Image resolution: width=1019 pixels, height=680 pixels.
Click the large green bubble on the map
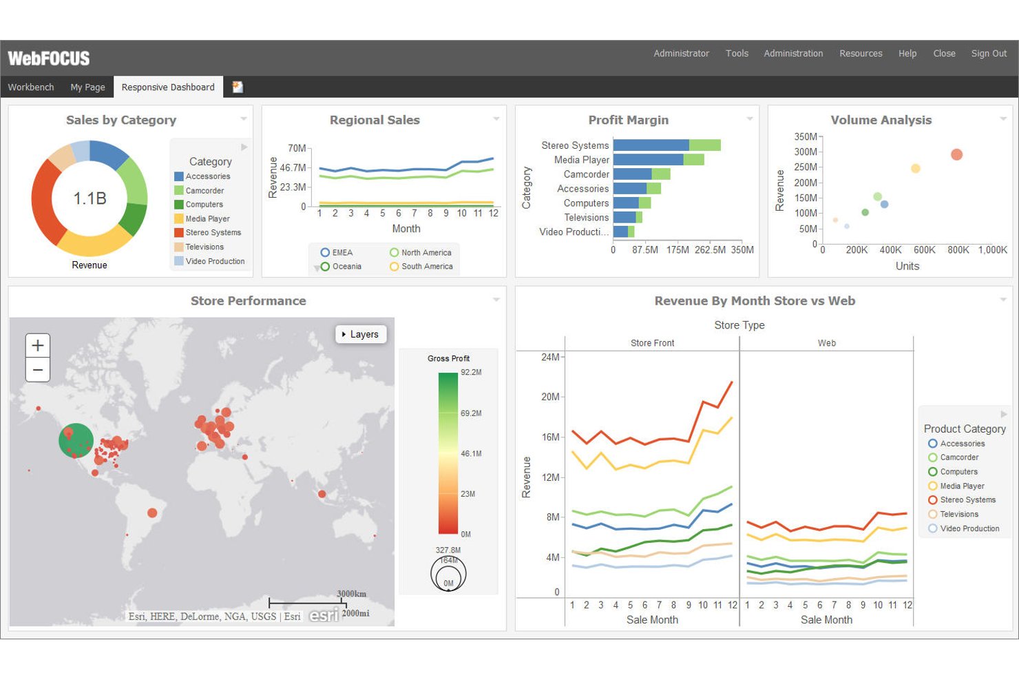coord(76,441)
